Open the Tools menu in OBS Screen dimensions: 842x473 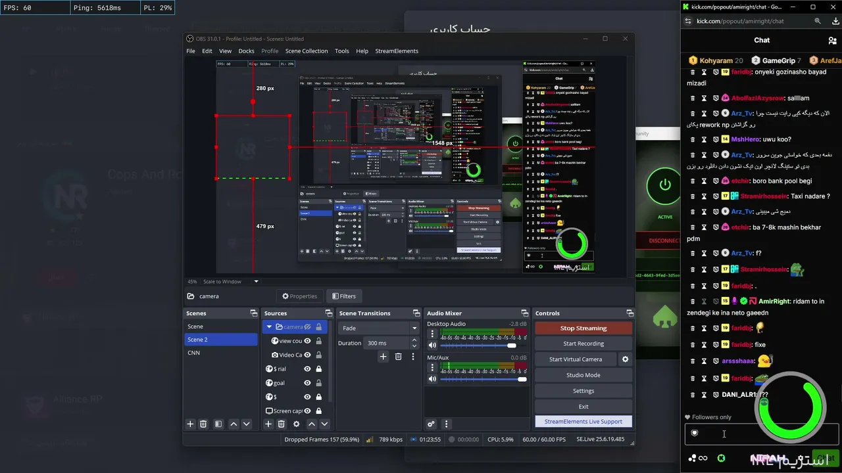click(x=342, y=51)
